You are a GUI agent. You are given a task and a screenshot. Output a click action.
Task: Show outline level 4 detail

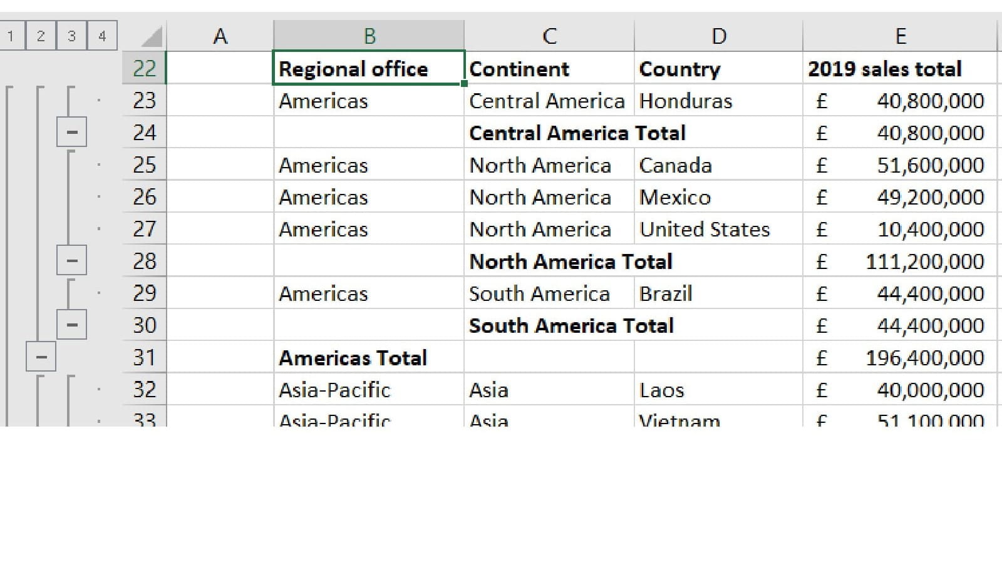click(102, 36)
